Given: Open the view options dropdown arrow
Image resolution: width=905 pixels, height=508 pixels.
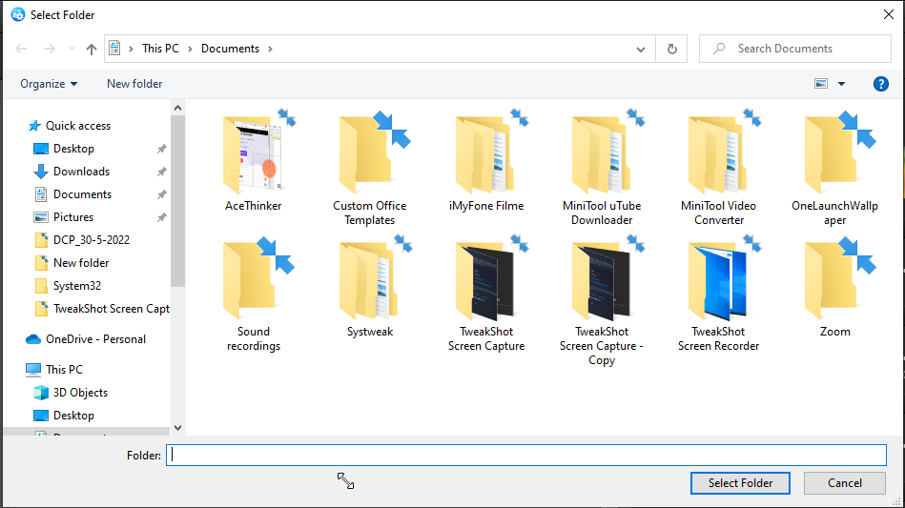Looking at the screenshot, I should pos(841,84).
